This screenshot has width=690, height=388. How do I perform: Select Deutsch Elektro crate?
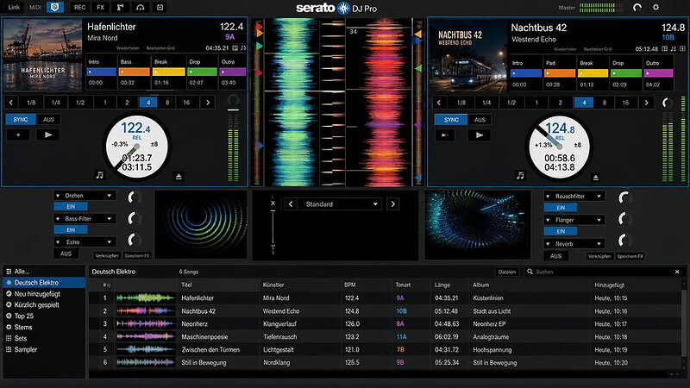[44, 283]
